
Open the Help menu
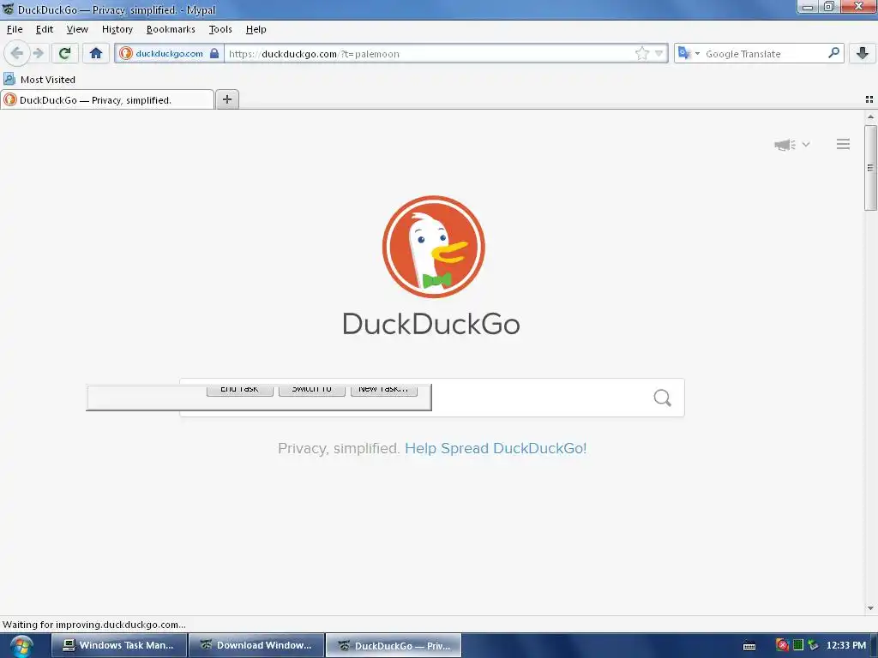(x=256, y=29)
